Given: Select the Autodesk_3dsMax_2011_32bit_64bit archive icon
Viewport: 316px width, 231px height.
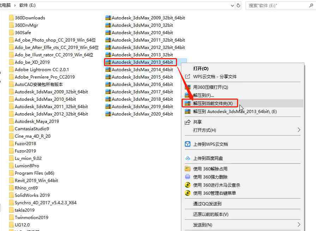Looking at the screenshot, I should pos(108,40).
